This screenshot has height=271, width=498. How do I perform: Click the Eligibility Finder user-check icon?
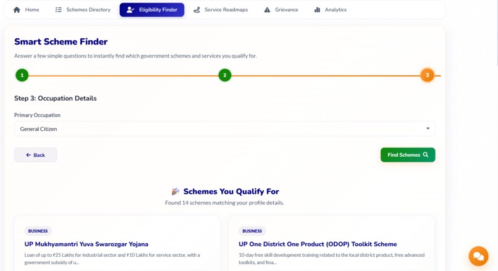[130, 10]
